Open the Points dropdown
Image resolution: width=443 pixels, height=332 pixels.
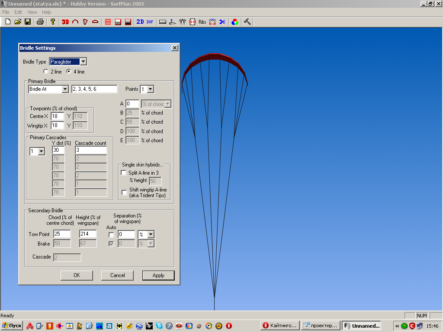pyautogui.click(x=150, y=89)
